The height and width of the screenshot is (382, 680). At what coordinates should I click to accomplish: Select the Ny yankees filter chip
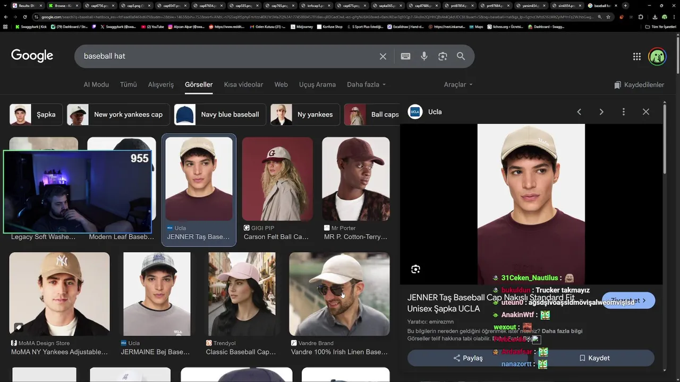[305, 115]
